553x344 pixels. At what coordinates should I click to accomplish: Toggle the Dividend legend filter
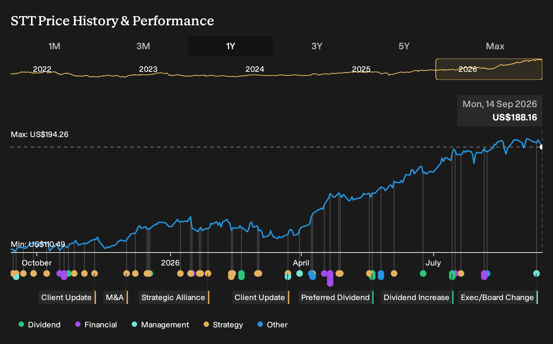click(x=40, y=325)
